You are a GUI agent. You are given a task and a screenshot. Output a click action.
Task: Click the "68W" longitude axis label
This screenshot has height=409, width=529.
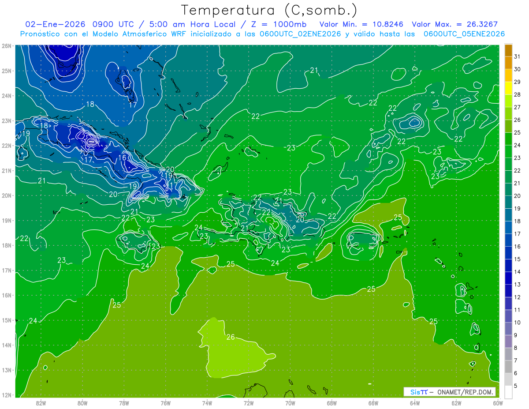(x=332, y=403)
